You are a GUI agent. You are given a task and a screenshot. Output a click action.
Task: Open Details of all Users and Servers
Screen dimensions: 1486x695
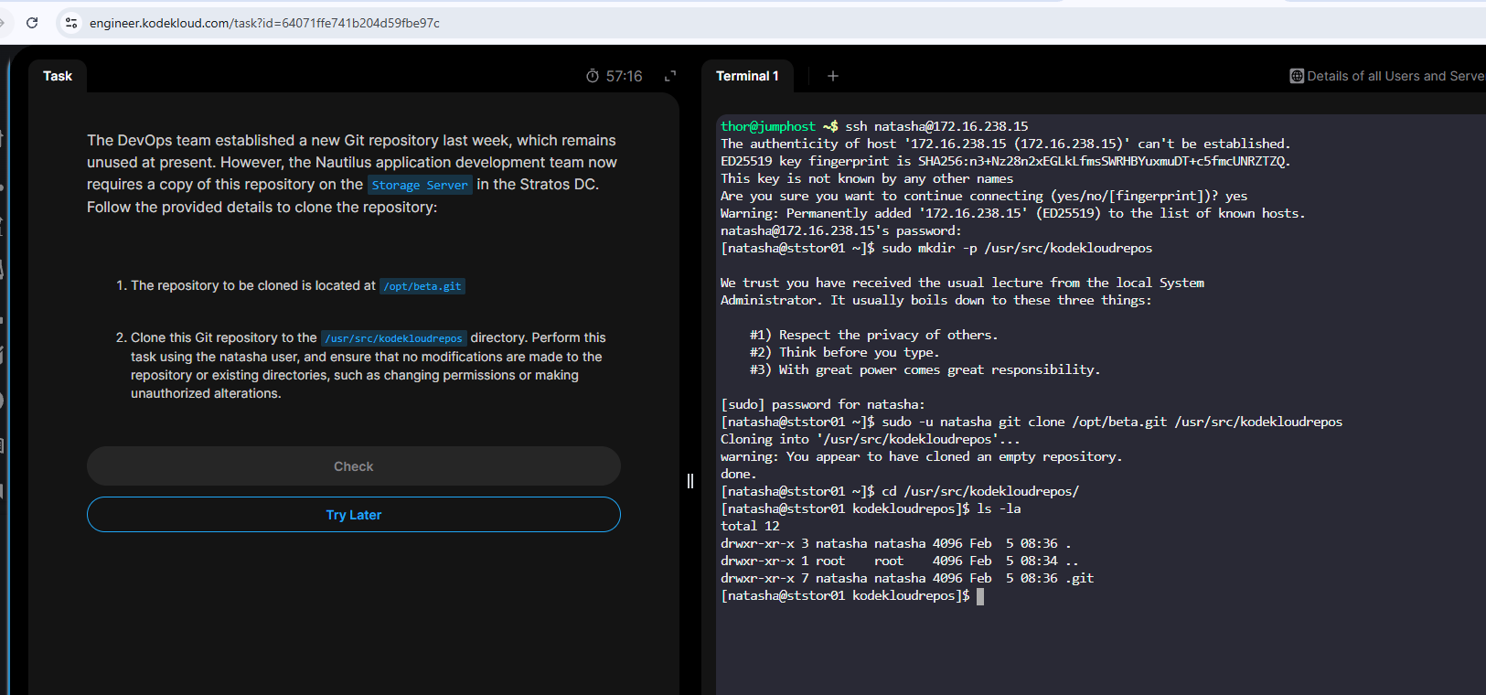[x=1395, y=76]
